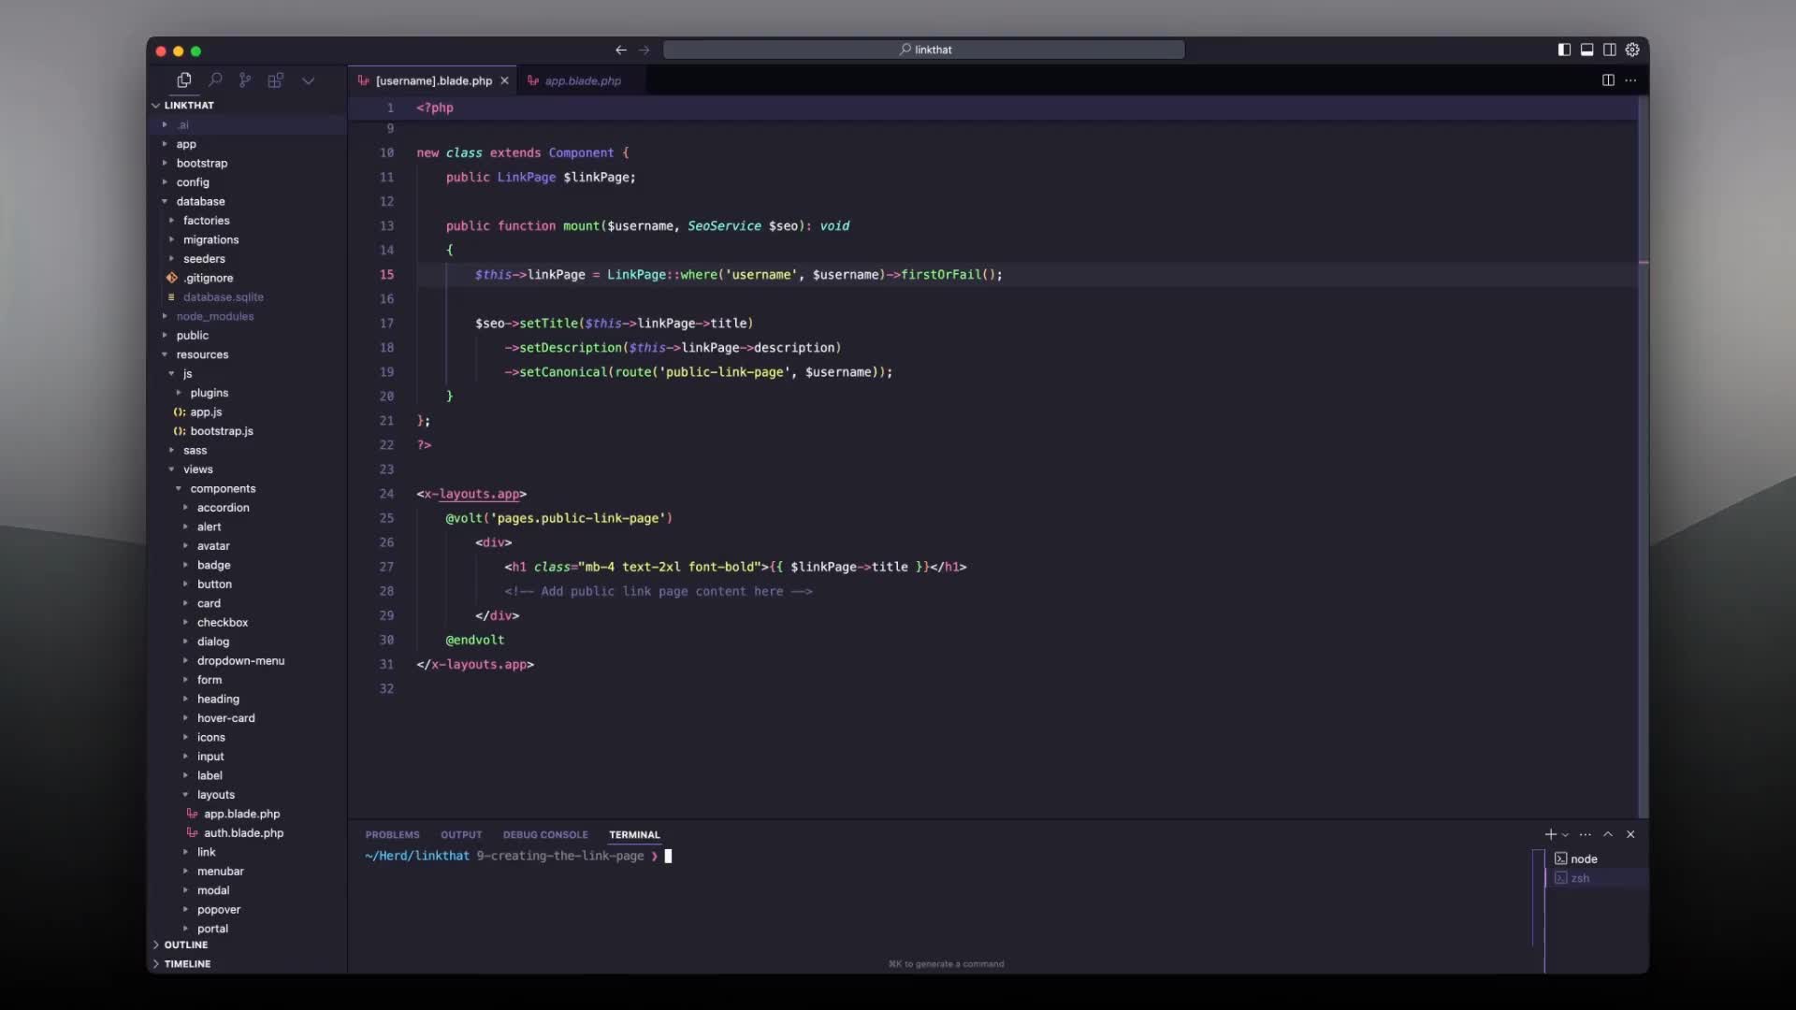Collapse the components folder
Viewport: 1796px width, 1010px height.
pos(247,489)
